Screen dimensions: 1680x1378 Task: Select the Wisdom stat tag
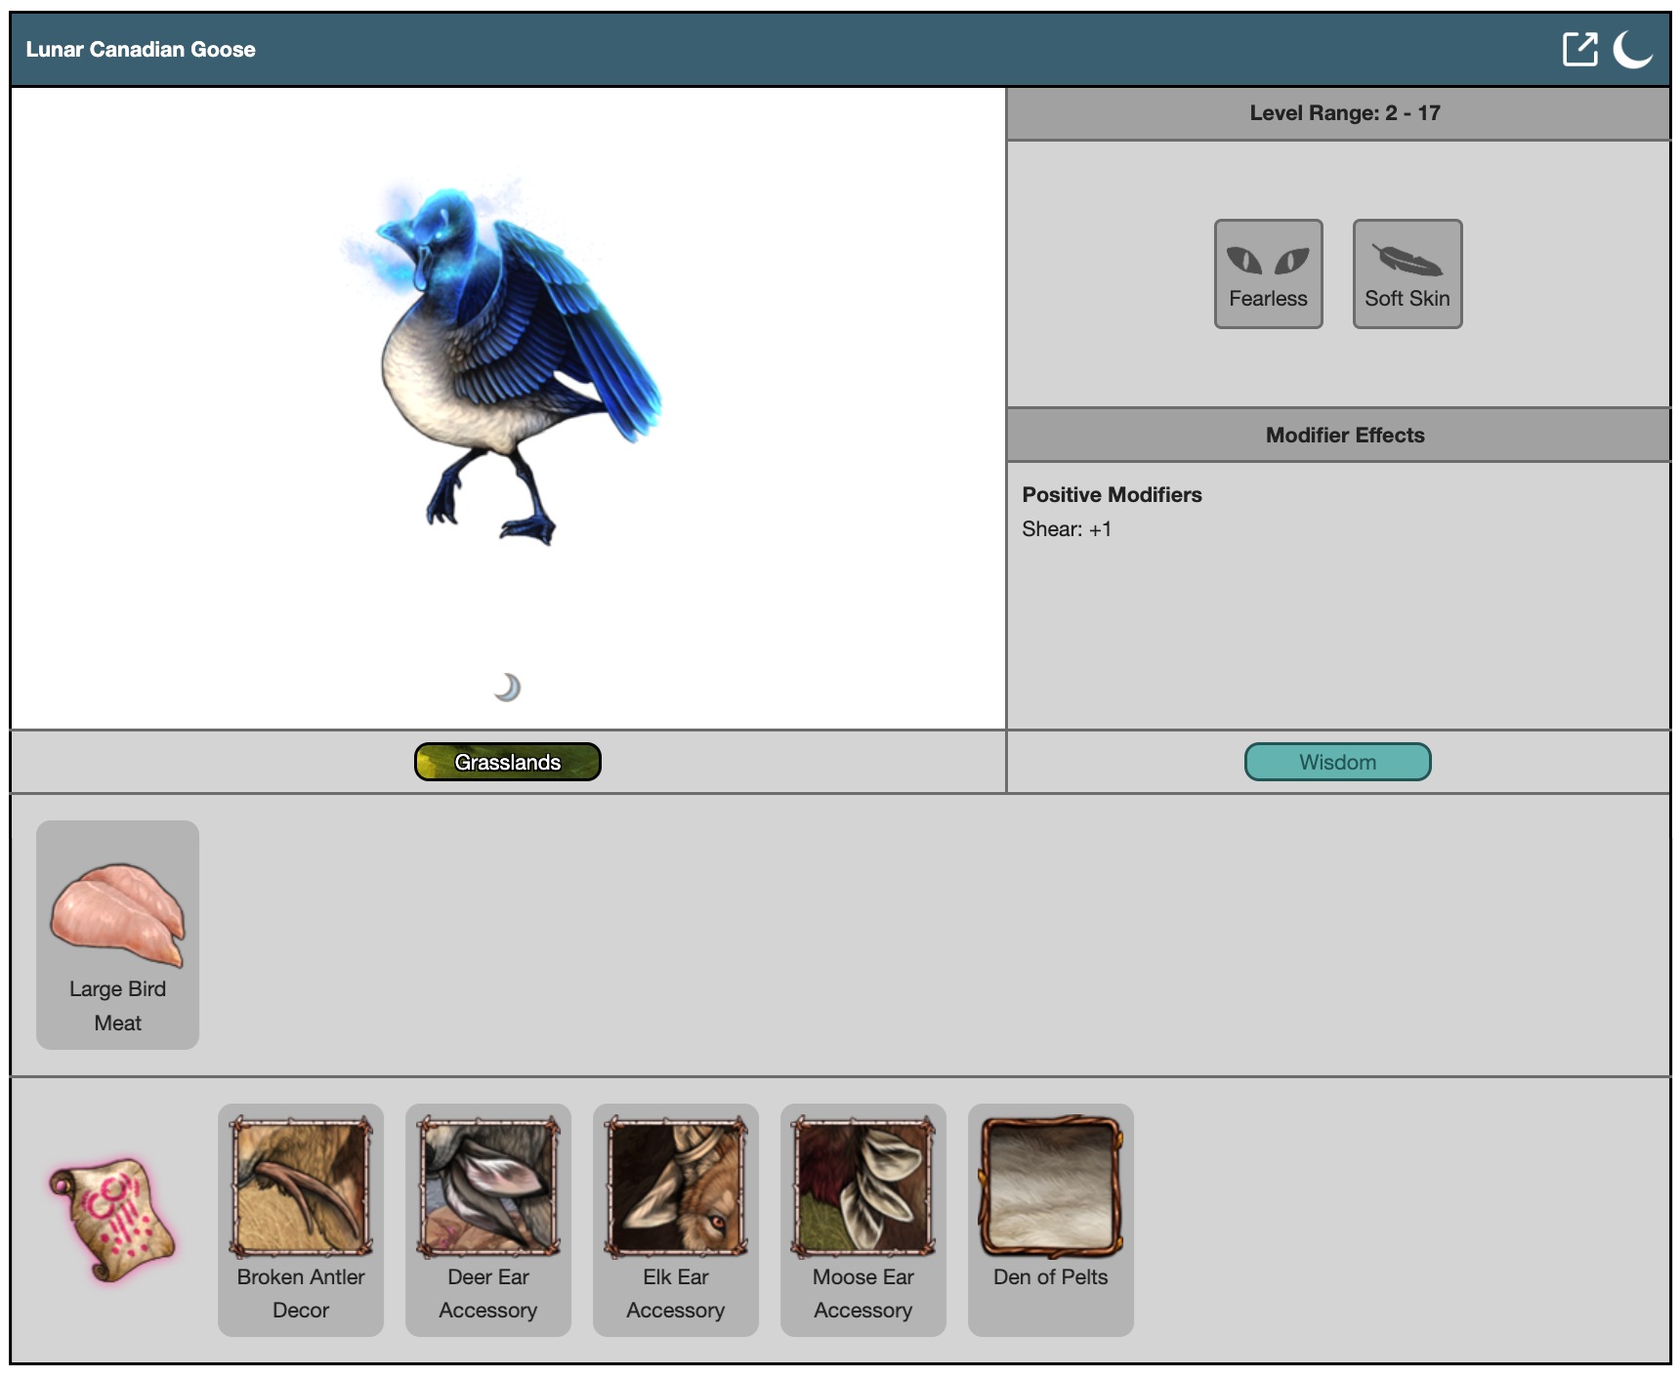point(1337,762)
